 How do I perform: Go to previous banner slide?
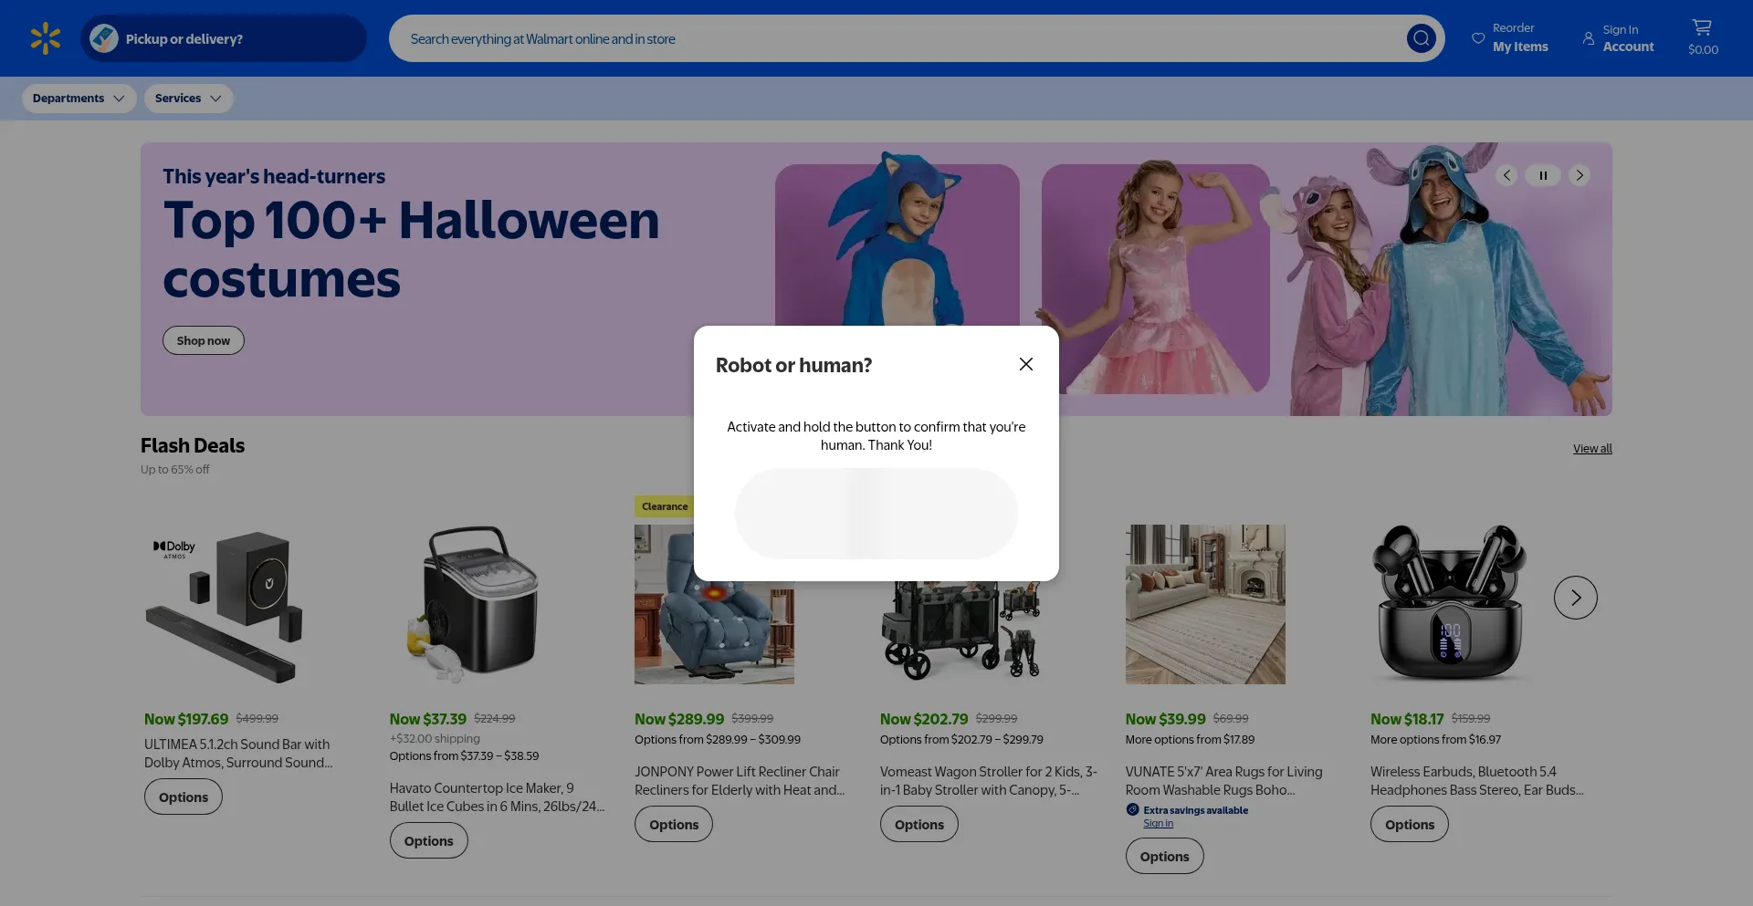coord(1506,175)
